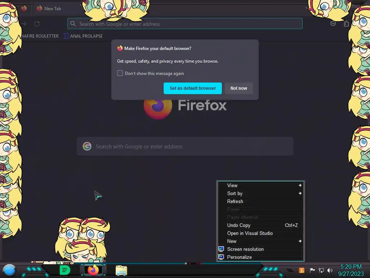The image size is (370, 278).
Task: Open the Extensions puzzle icon
Action: point(346,24)
